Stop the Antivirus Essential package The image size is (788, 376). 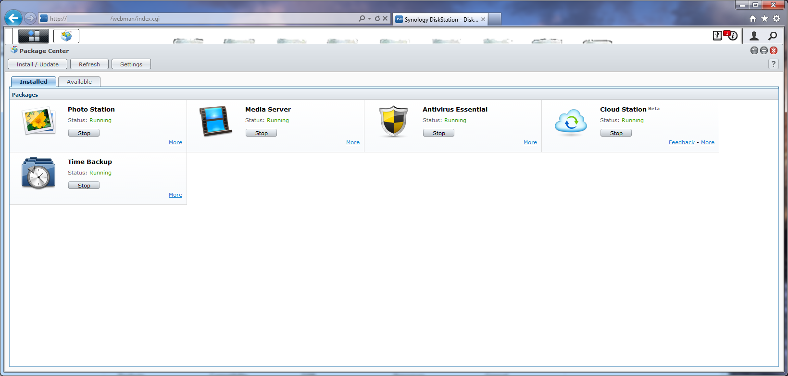439,133
